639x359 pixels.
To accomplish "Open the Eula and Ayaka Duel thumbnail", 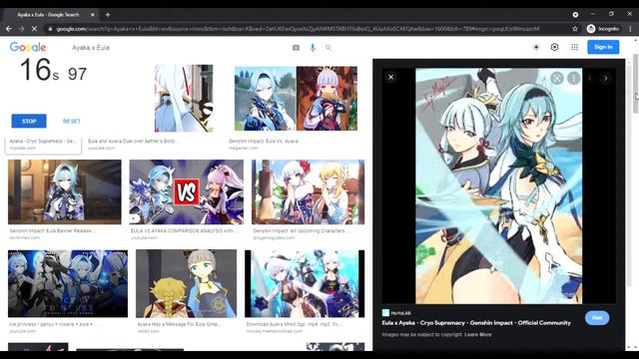I will point(184,98).
